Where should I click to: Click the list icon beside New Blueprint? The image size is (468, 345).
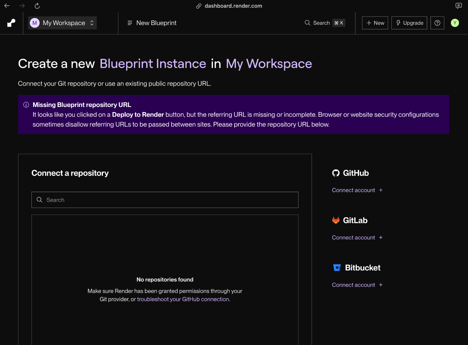(130, 23)
